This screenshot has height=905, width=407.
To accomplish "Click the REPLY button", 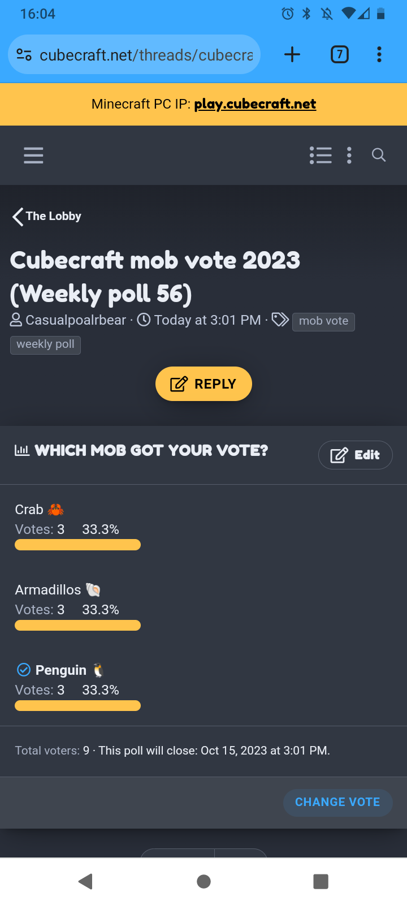I will click(203, 383).
